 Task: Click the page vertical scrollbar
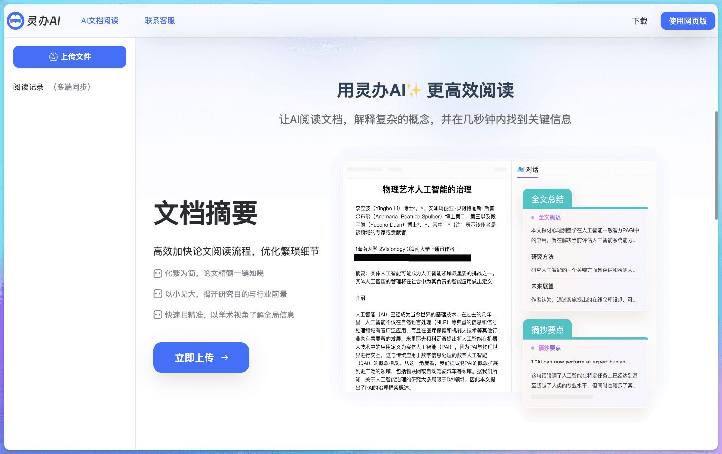tap(716, 166)
